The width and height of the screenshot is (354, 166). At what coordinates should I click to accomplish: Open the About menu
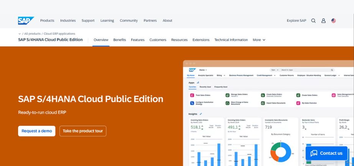click(x=168, y=21)
